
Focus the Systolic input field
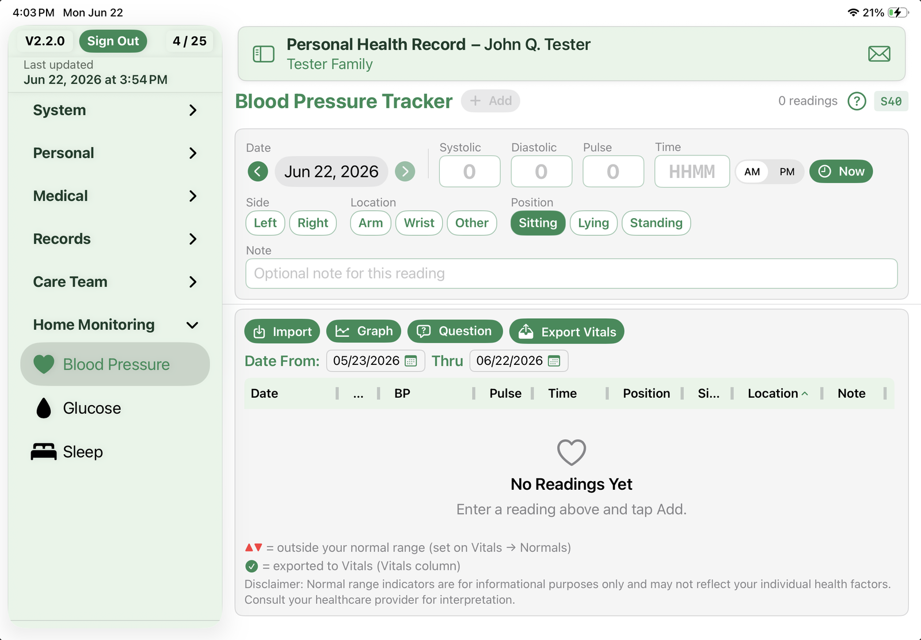tap(470, 172)
